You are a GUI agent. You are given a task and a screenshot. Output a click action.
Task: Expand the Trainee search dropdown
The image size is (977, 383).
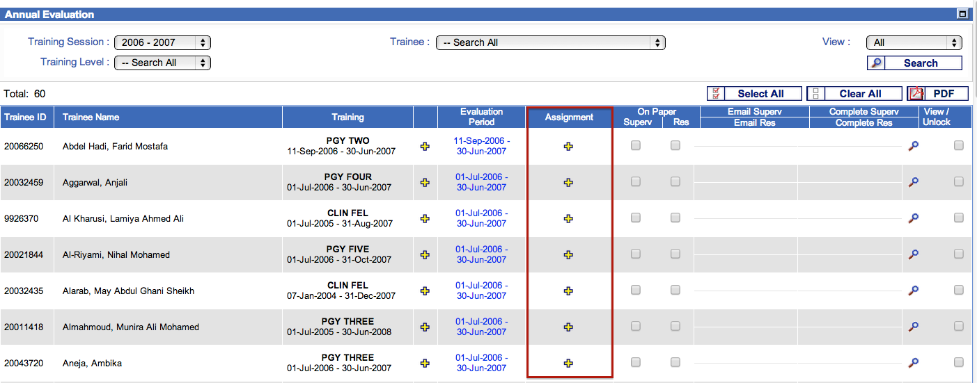(x=550, y=42)
